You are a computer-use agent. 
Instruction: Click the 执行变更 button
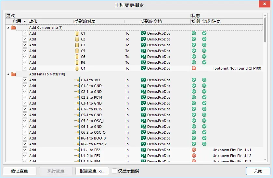(x=56, y=171)
